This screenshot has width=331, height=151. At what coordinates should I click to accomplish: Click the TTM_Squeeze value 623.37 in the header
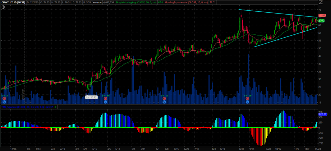(49, 107)
